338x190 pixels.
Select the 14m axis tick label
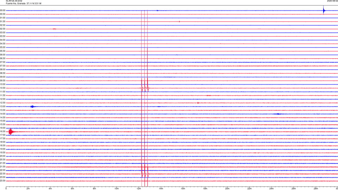[x=161, y=189]
